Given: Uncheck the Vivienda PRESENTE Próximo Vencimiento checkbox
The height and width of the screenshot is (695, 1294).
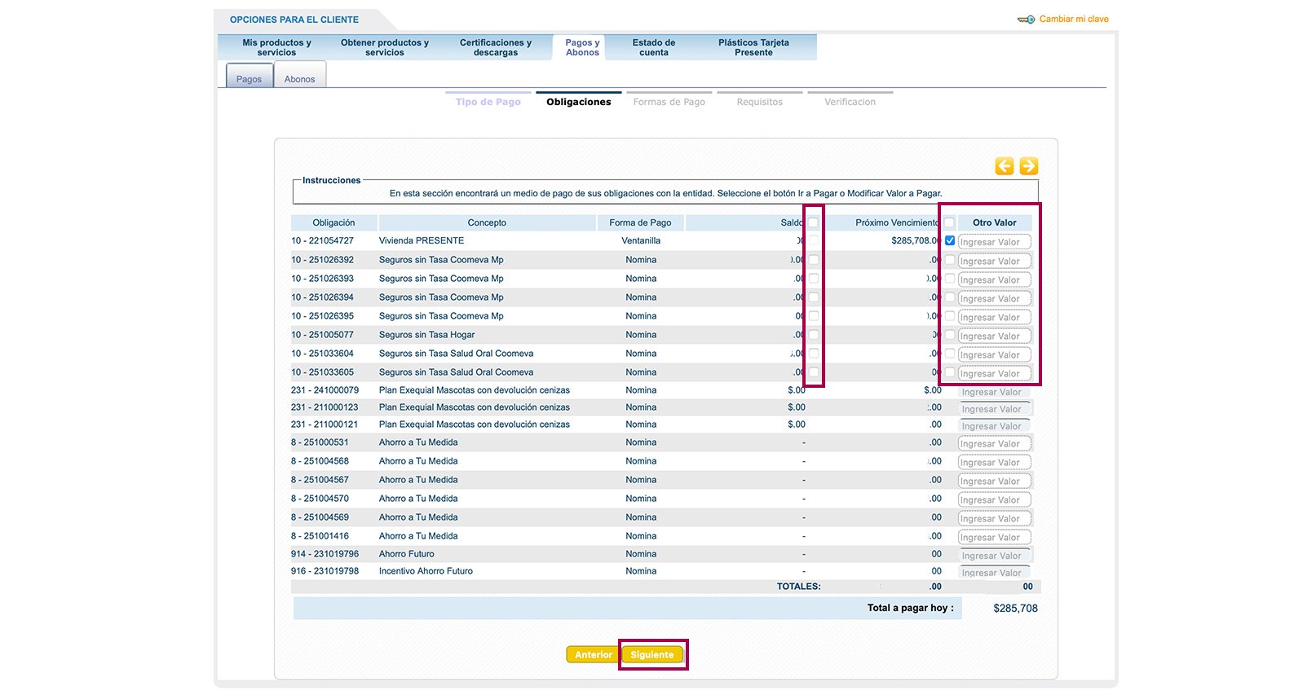Looking at the screenshot, I should [x=950, y=240].
